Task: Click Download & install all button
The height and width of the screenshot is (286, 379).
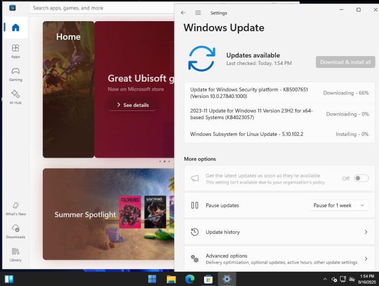Action: point(345,62)
